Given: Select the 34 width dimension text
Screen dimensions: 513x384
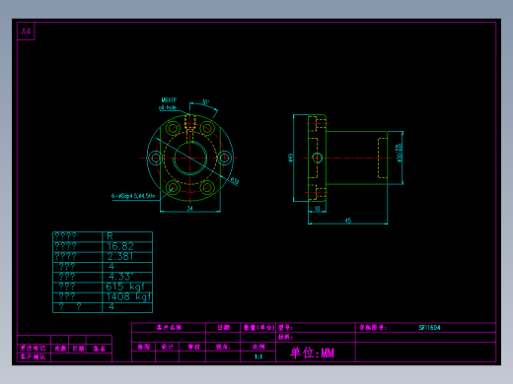Looking at the screenshot, I should (x=189, y=208).
